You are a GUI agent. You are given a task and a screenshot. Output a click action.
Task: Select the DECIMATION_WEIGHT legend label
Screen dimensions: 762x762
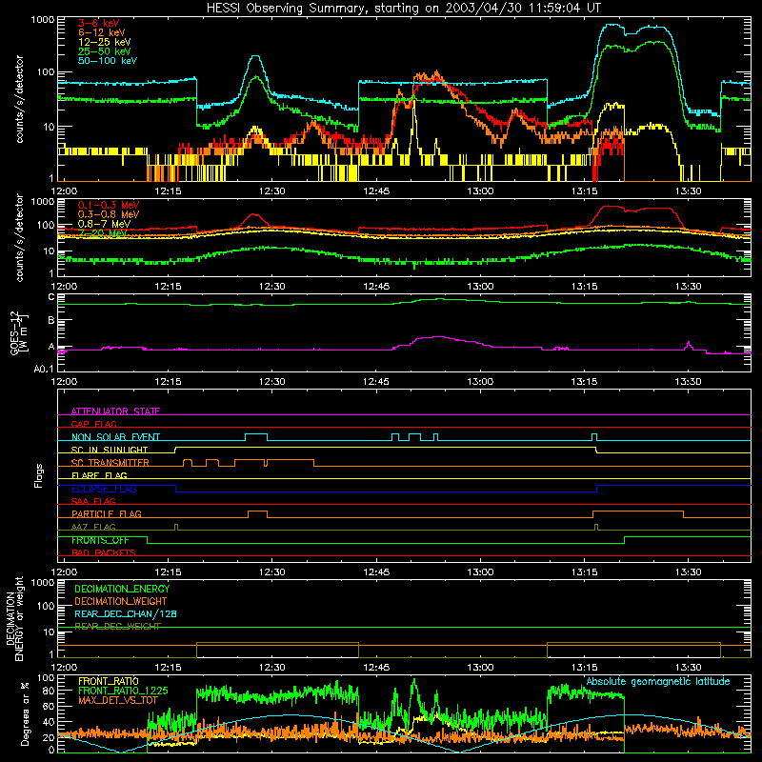coord(121,601)
